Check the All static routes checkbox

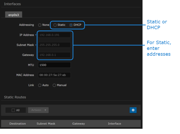coord(13,110)
